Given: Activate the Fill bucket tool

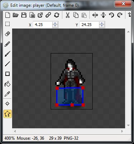Looking at the screenshot, I should 7,84.
